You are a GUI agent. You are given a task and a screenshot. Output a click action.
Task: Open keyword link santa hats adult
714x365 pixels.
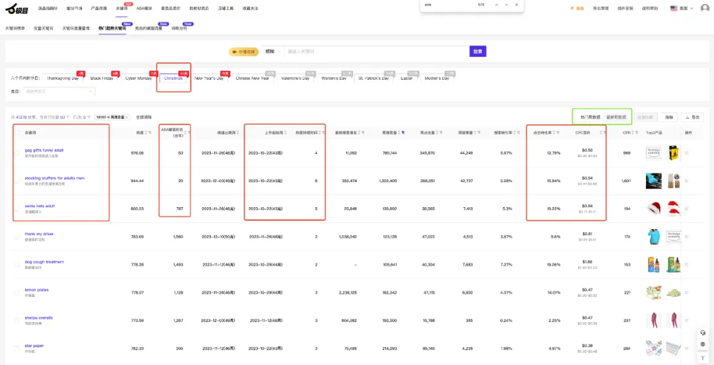[40, 205]
